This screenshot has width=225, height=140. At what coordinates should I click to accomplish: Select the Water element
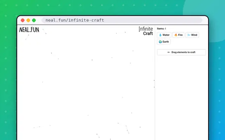pos(164,35)
